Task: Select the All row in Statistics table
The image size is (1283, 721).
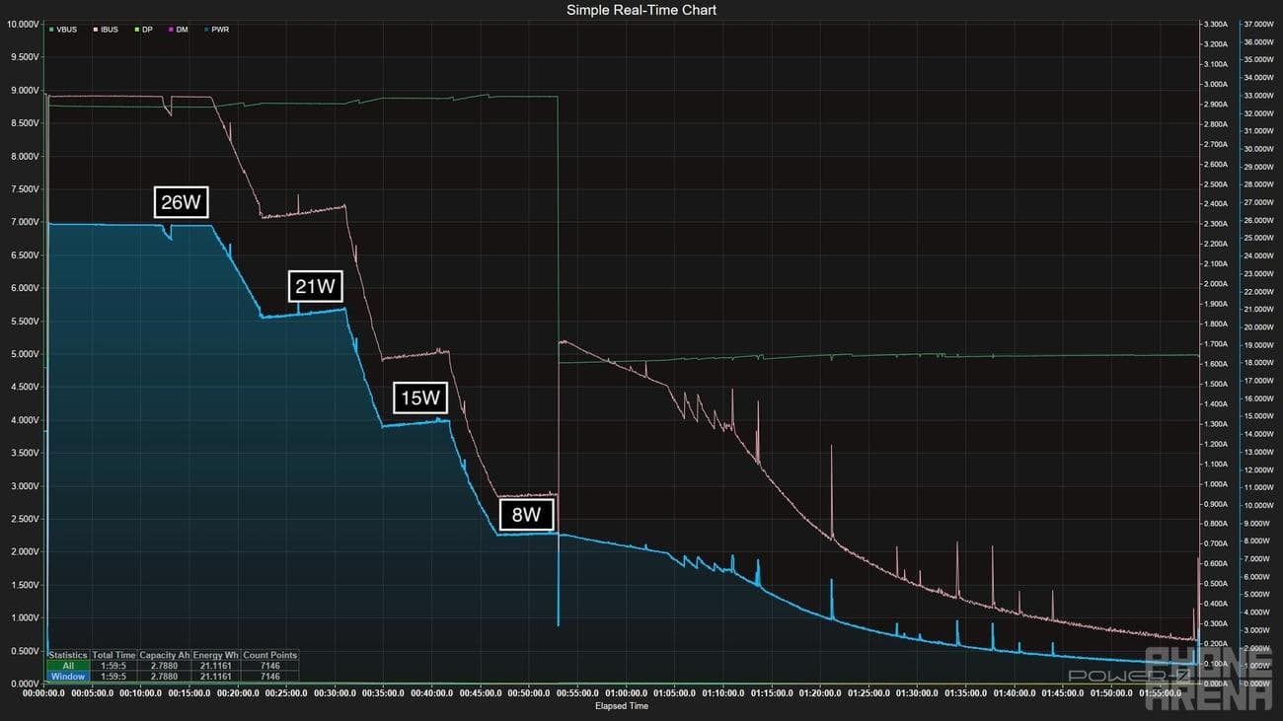Action: tap(68, 666)
